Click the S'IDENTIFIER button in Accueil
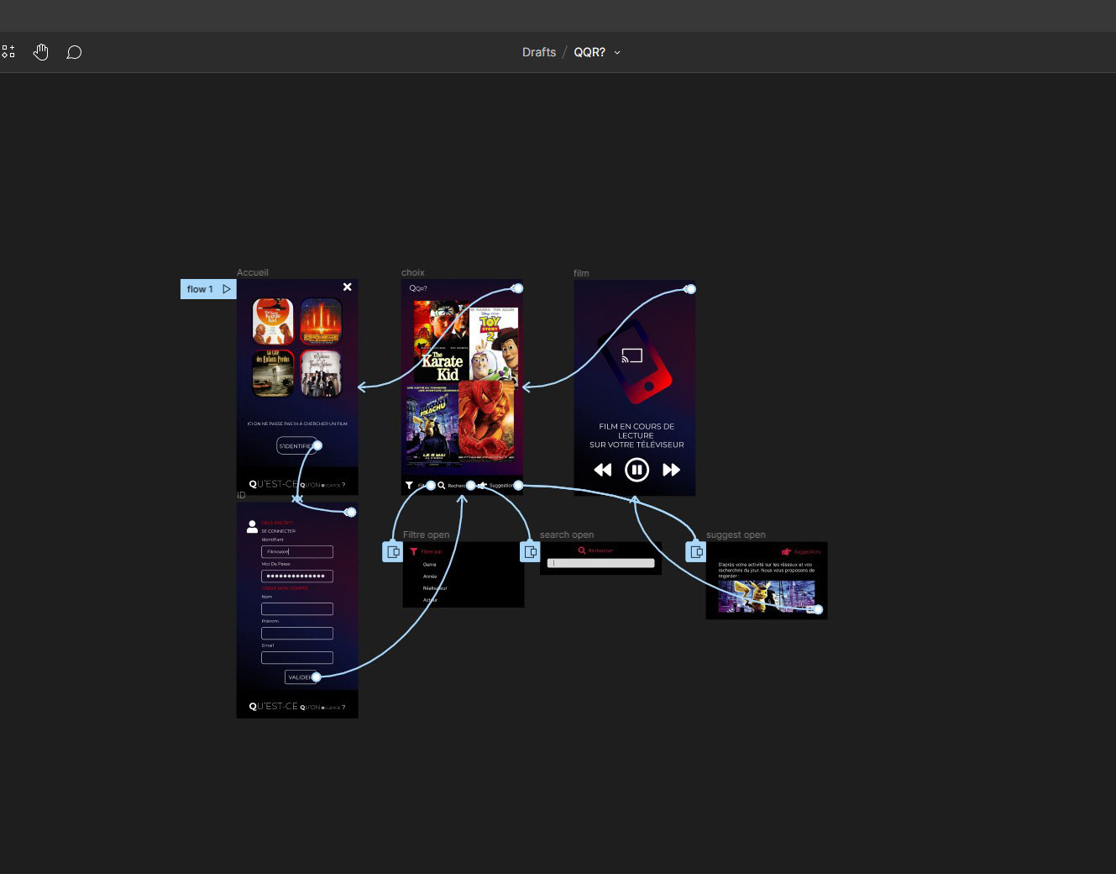The width and height of the screenshot is (1116, 874). (296, 446)
